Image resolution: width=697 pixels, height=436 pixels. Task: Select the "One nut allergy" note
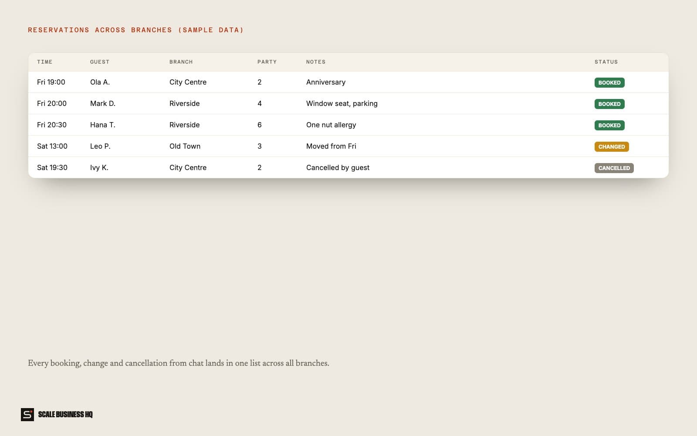coord(331,125)
